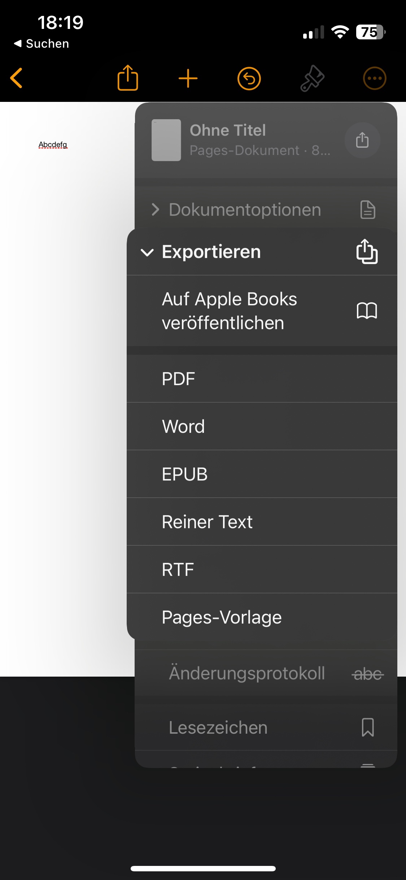The image size is (406, 880).
Task: Tap share icon beside Ohne Titel
Action: pos(362,140)
